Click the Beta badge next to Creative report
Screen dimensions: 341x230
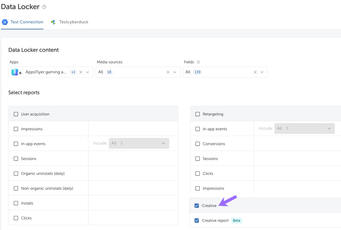coord(237,221)
